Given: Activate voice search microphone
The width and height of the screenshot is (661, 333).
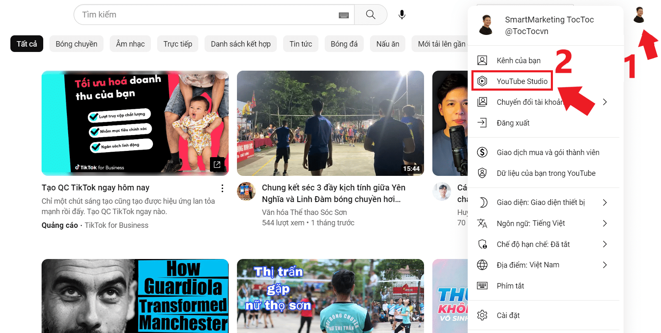Looking at the screenshot, I should pyautogui.click(x=402, y=15).
